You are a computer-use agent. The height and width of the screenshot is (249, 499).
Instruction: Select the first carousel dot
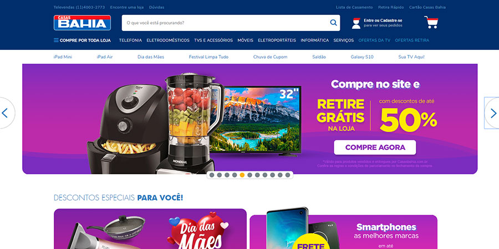click(x=212, y=175)
